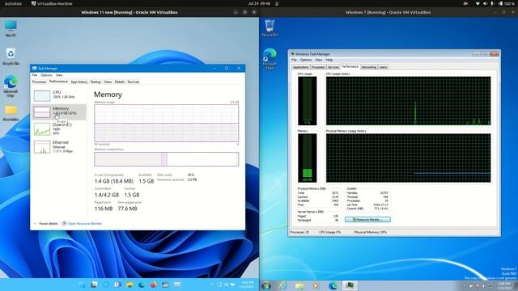
Task: Click Open Resource Monitor link
Action: [x=85, y=224]
